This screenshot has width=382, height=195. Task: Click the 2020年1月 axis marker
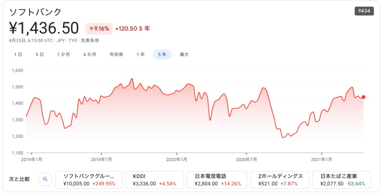176,160
